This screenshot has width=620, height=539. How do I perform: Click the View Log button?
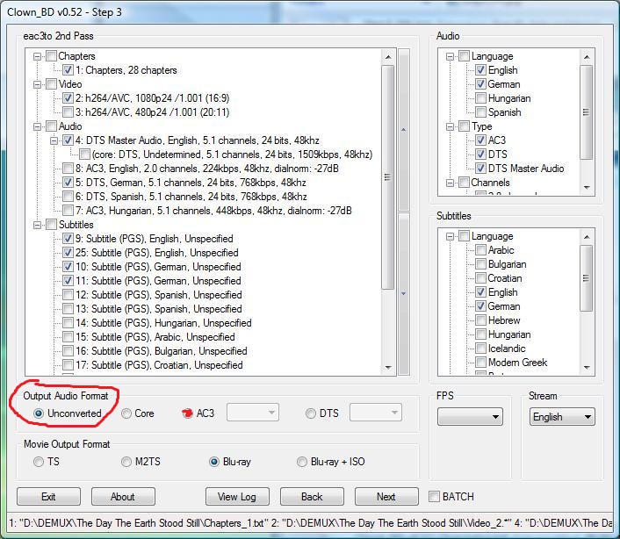pos(237,497)
